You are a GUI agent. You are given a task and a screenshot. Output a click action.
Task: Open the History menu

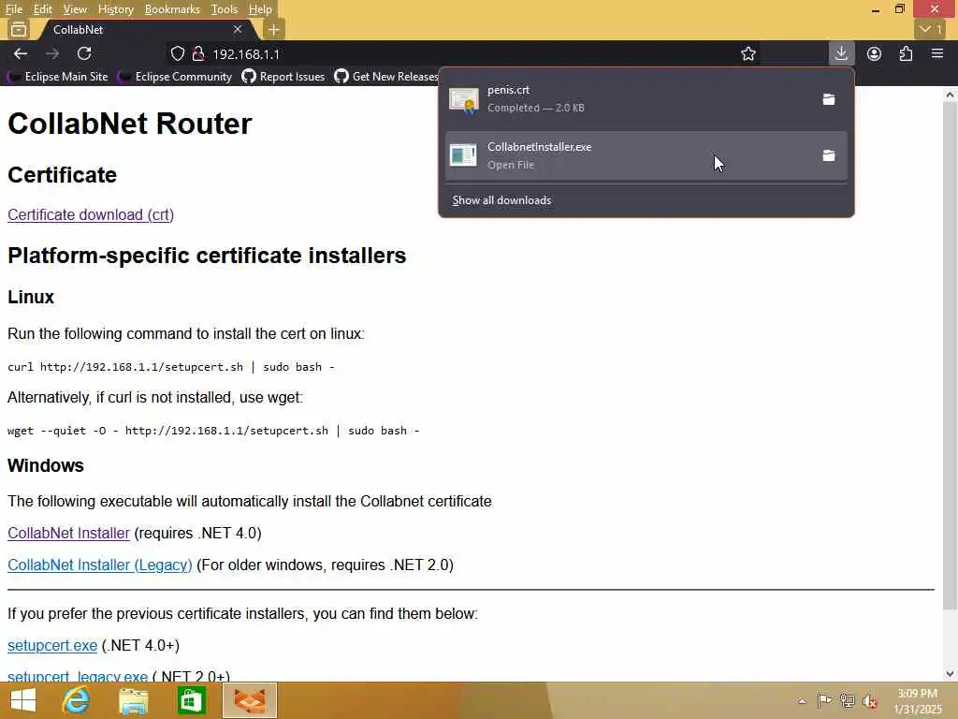(115, 9)
